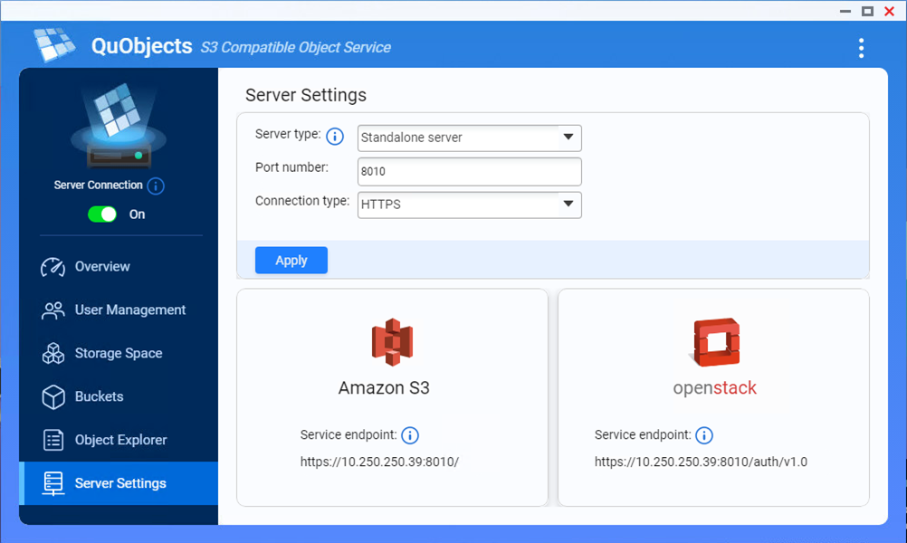Close the QuObjects window

point(890,11)
